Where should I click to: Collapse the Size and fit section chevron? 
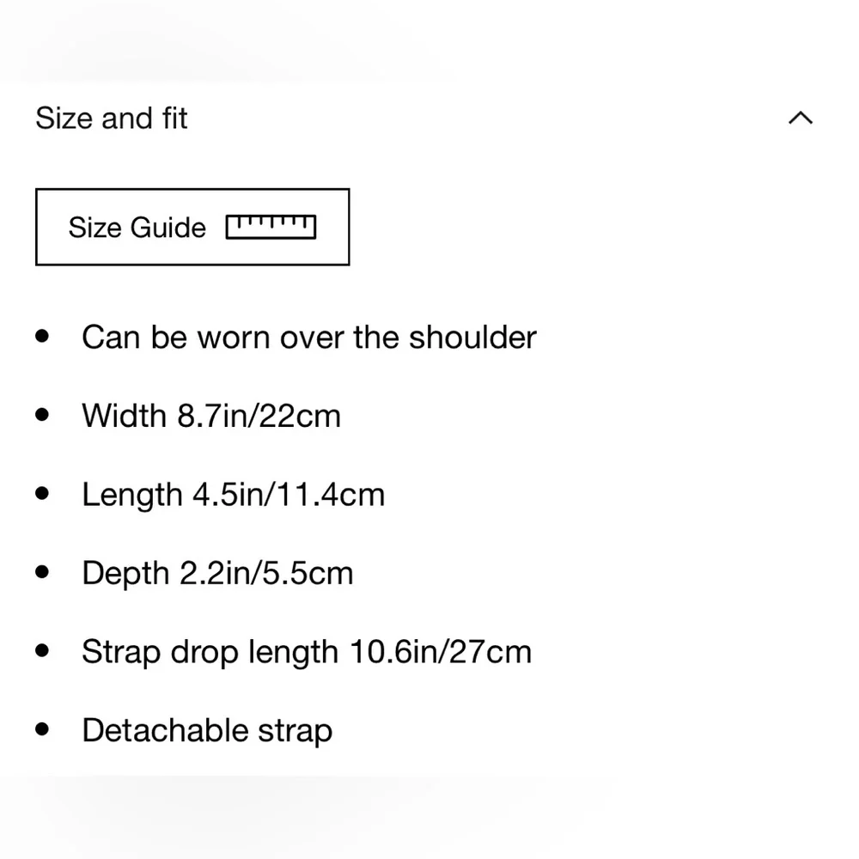click(800, 118)
